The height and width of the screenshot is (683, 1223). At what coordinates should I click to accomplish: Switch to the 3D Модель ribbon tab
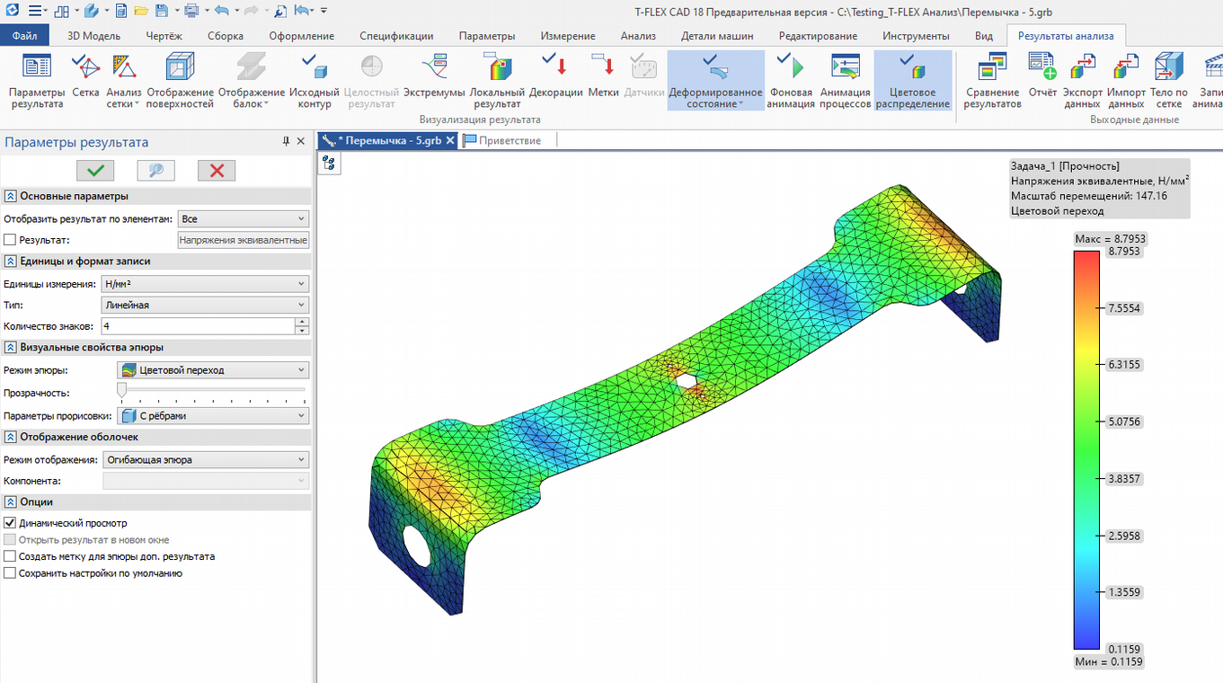[93, 36]
